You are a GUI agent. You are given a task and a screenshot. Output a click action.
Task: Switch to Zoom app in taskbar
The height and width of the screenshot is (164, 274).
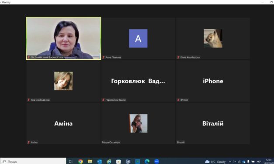pos(156,161)
